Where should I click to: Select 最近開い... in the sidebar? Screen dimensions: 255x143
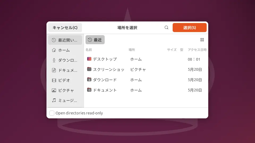(x=65, y=40)
